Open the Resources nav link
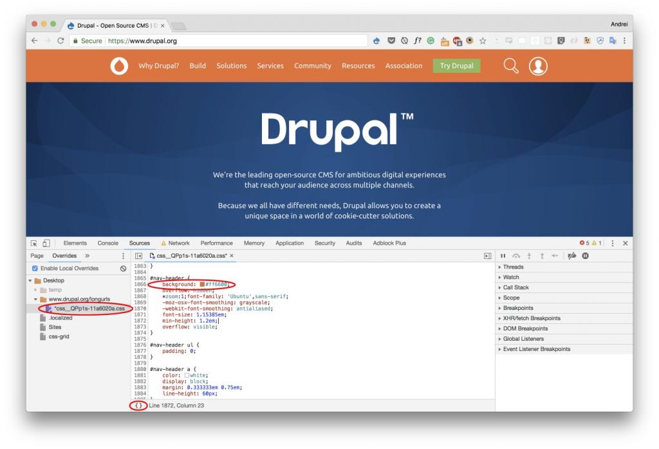The image size is (659, 449). (x=358, y=66)
